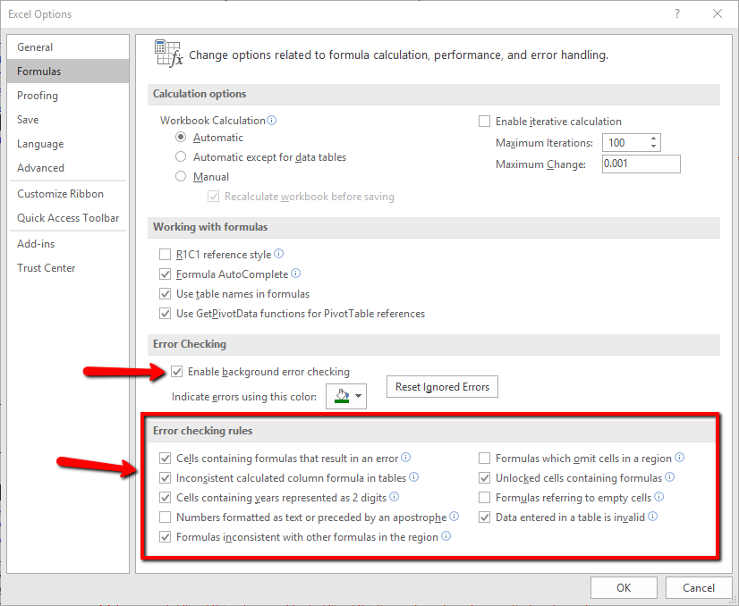Image resolution: width=739 pixels, height=606 pixels.
Task: Show info for Unlocked cells containing formulas
Action: point(669,477)
